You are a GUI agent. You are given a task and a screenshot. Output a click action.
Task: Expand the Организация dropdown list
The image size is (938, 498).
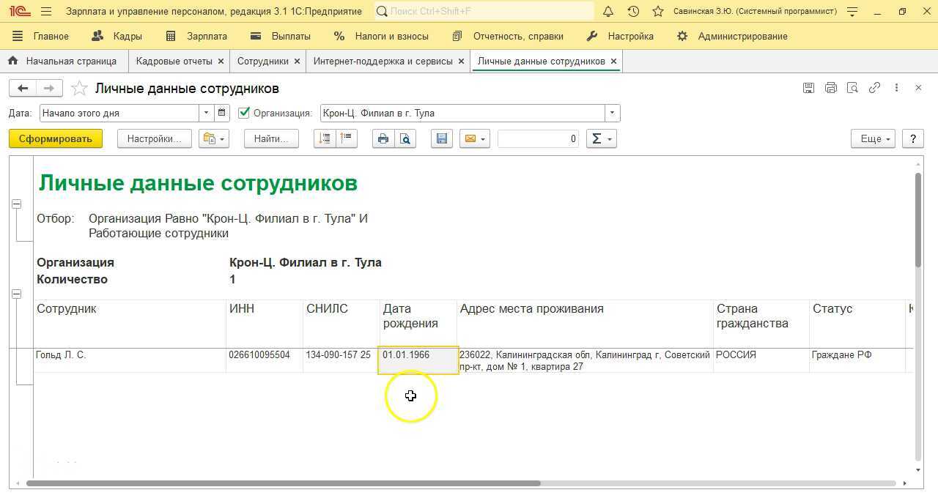(x=612, y=113)
